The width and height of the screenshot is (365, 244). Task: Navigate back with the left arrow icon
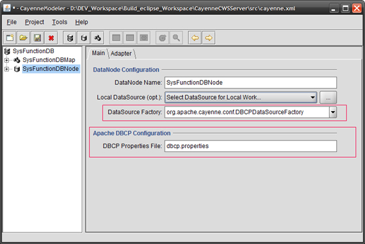tap(195, 38)
